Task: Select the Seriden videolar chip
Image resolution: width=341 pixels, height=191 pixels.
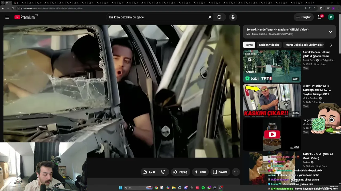Action: 269,45
